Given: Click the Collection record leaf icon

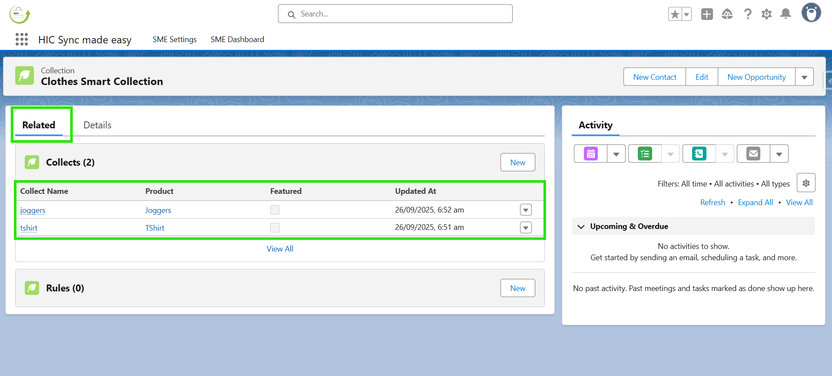Looking at the screenshot, I should tap(24, 75).
